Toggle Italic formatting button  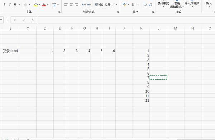coord(10,5)
